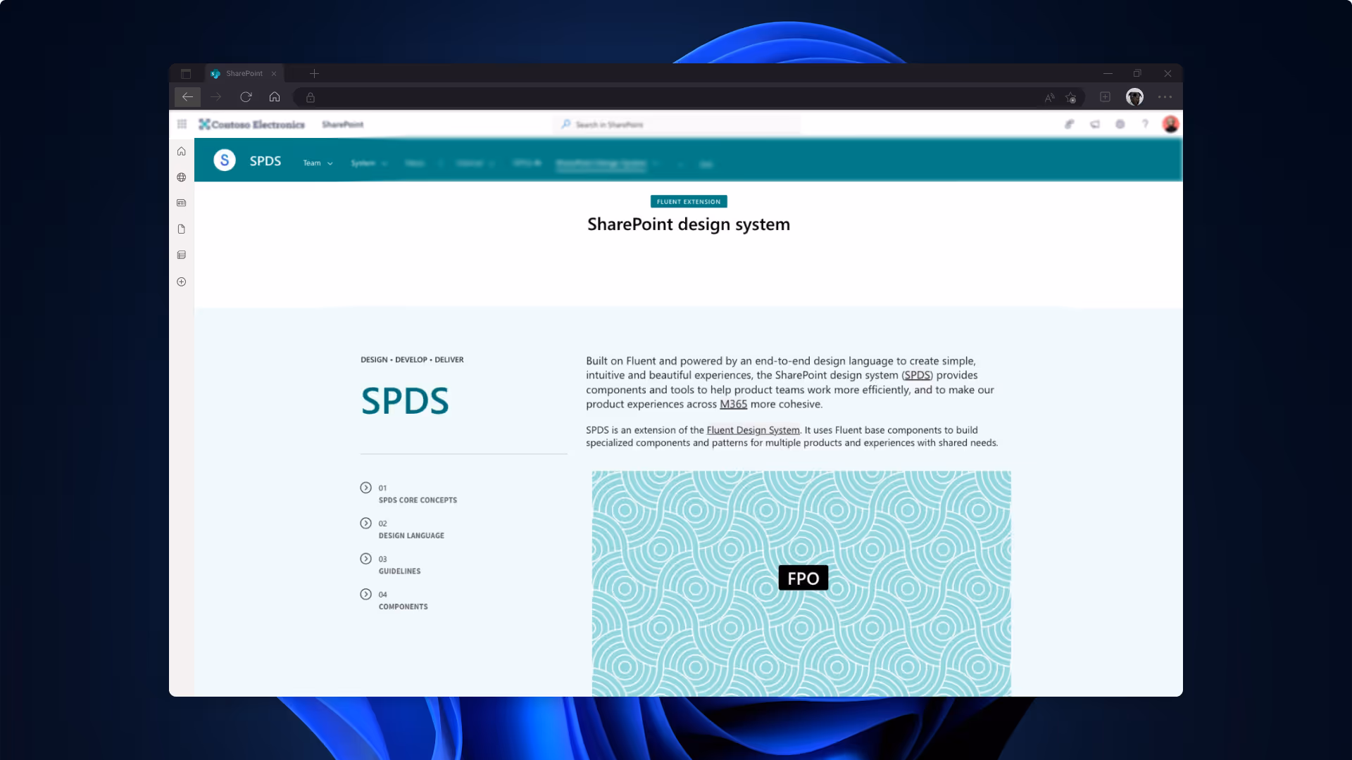Open My sites globe icon
This screenshot has height=760, width=1352.
click(x=182, y=177)
